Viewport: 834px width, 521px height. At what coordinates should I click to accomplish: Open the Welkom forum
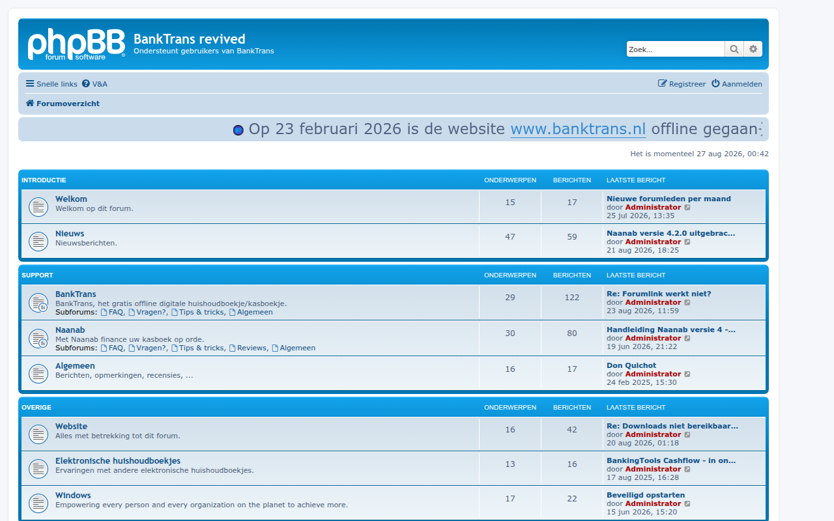(x=71, y=199)
